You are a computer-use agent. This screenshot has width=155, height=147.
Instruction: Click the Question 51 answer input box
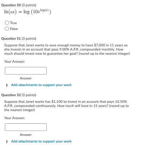click(x=26, y=71)
